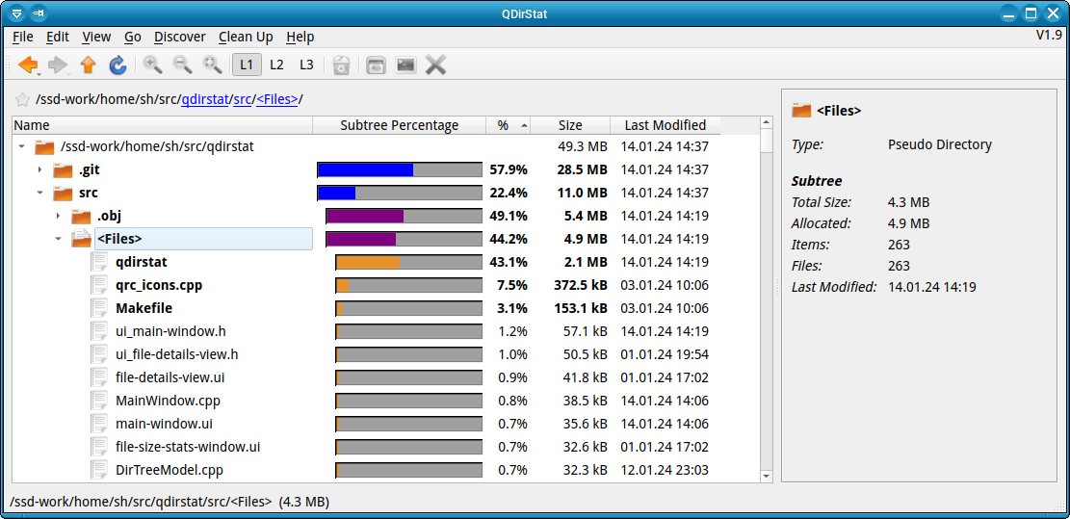Toggle layout L1

pyautogui.click(x=247, y=65)
